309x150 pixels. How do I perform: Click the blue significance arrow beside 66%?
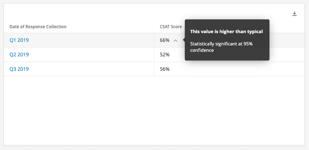coord(176,40)
